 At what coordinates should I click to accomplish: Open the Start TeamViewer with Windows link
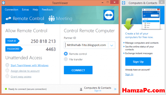click(30, 65)
